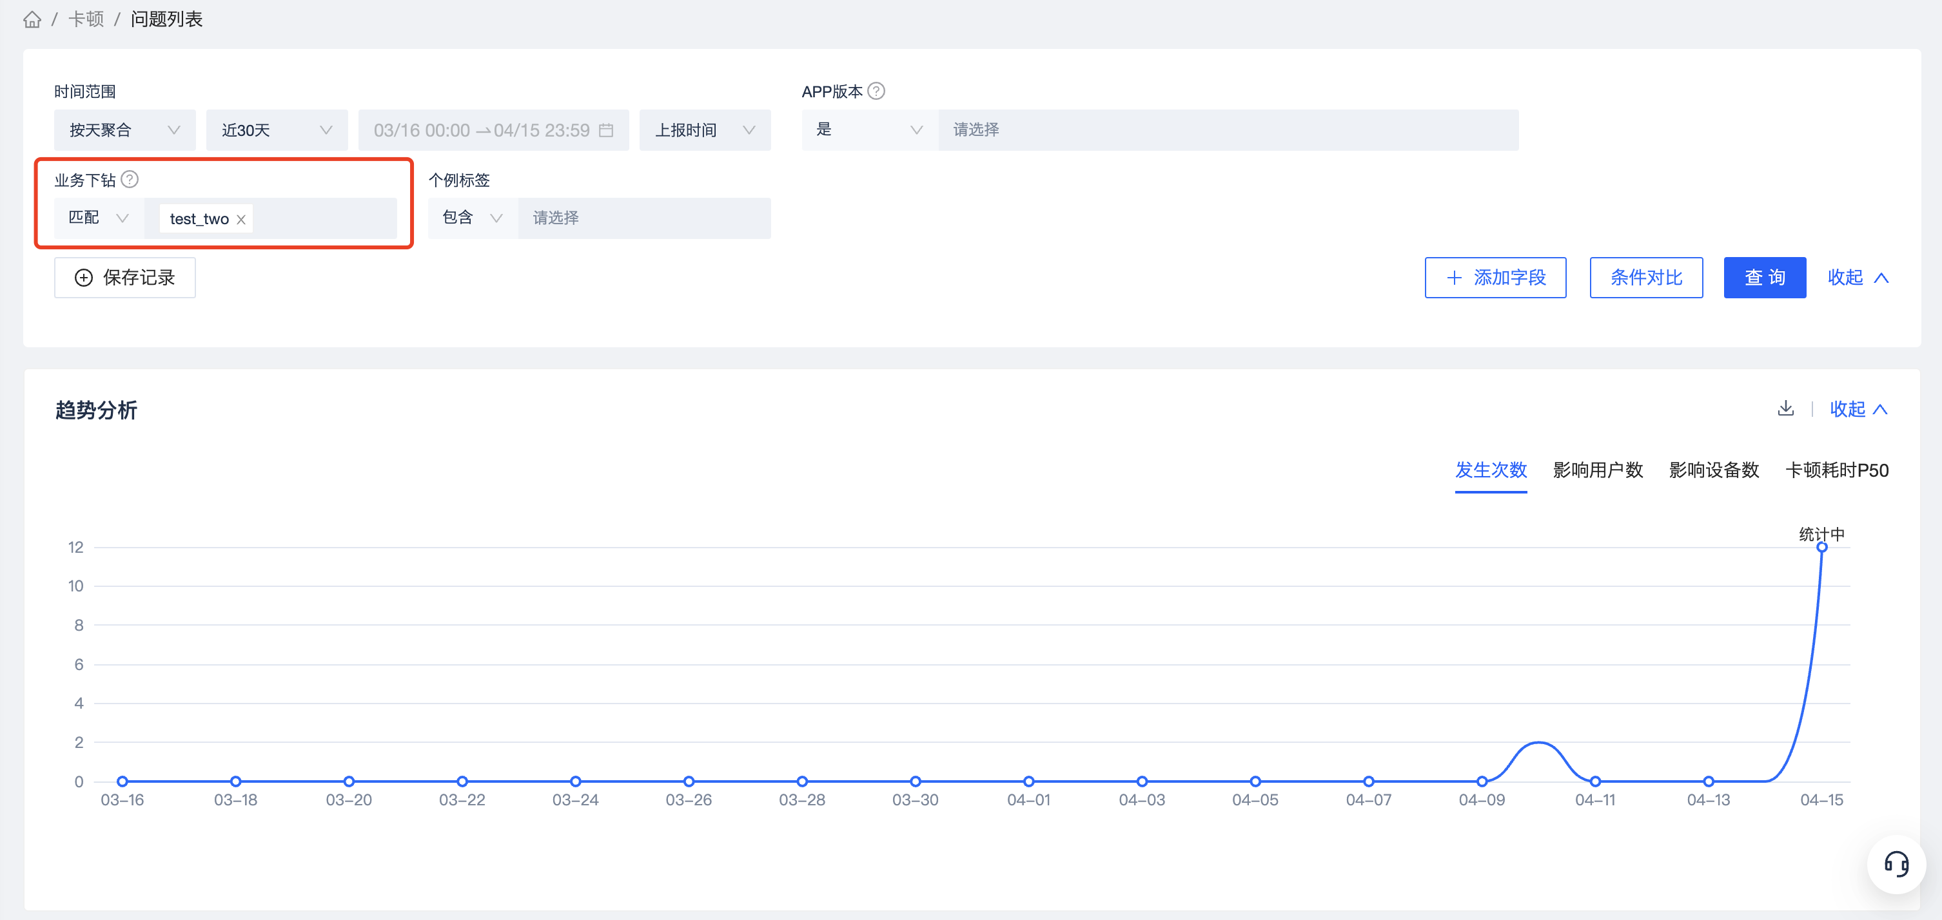Click 查询 search button
The image size is (1942, 920).
pyautogui.click(x=1764, y=277)
